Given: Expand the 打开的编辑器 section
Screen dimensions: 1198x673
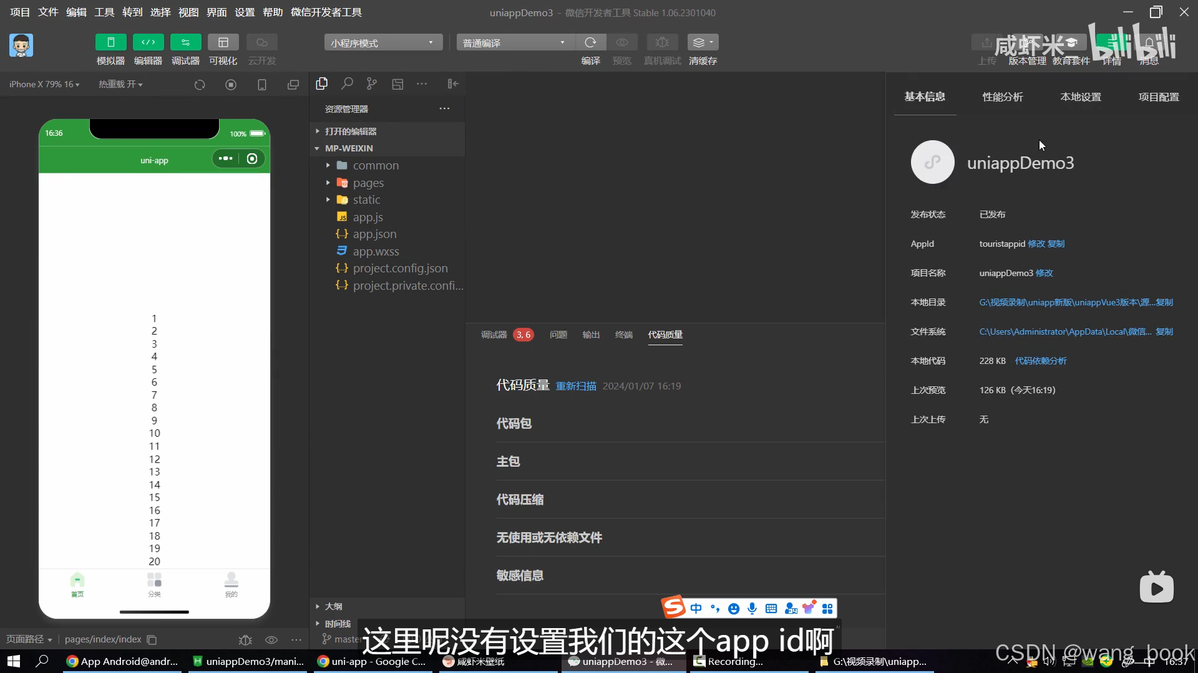Looking at the screenshot, I should [x=387, y=131].
